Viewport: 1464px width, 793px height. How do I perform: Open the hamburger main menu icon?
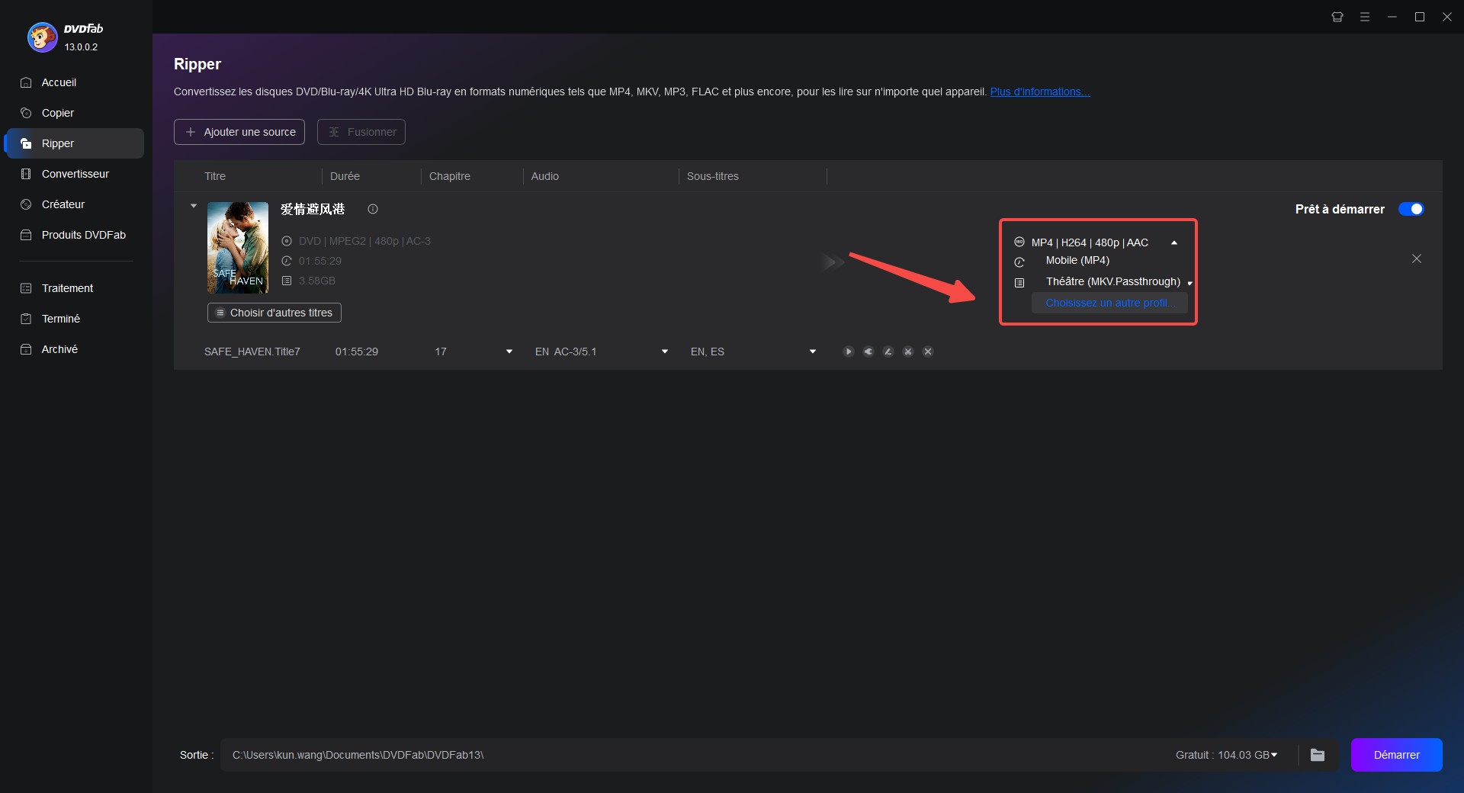[x=1365, y=17]
